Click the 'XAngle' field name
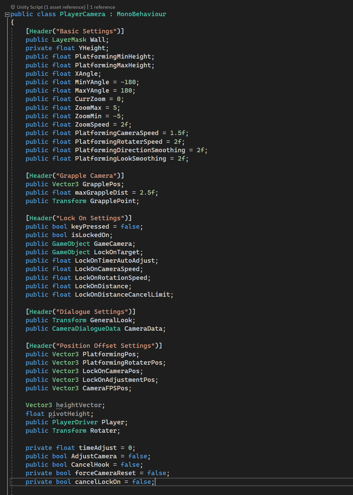 click(86, 74)
